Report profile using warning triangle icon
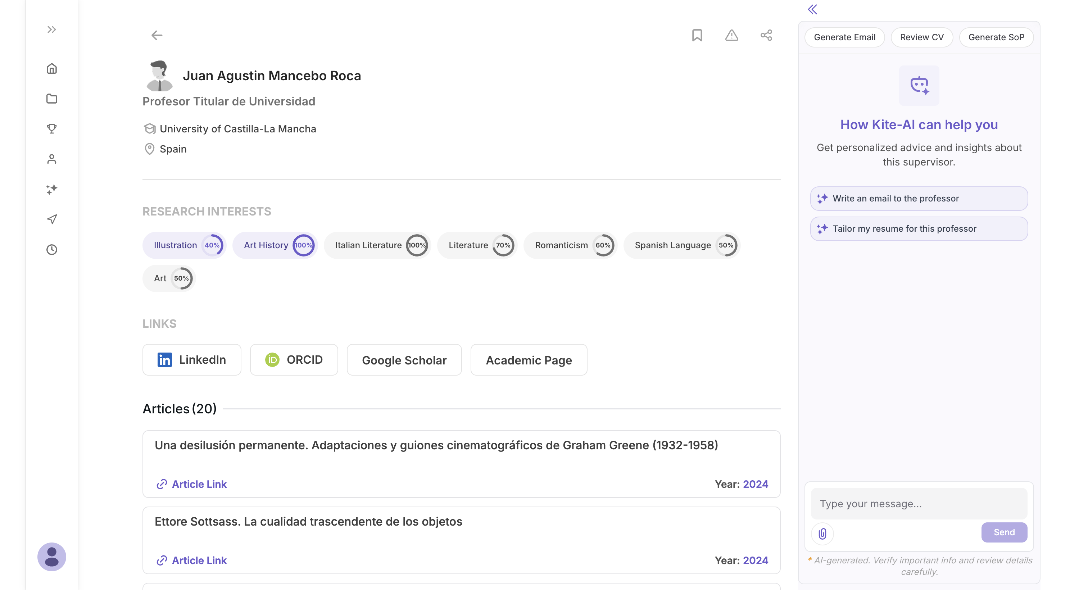1088x590 pixels. click(731, 35)
